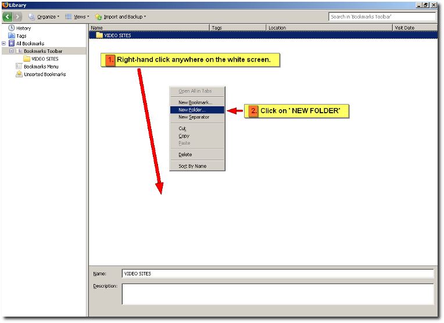Select the VIDEO SITES row in list
The image size is (444, 323).
(x=263, y=35)
